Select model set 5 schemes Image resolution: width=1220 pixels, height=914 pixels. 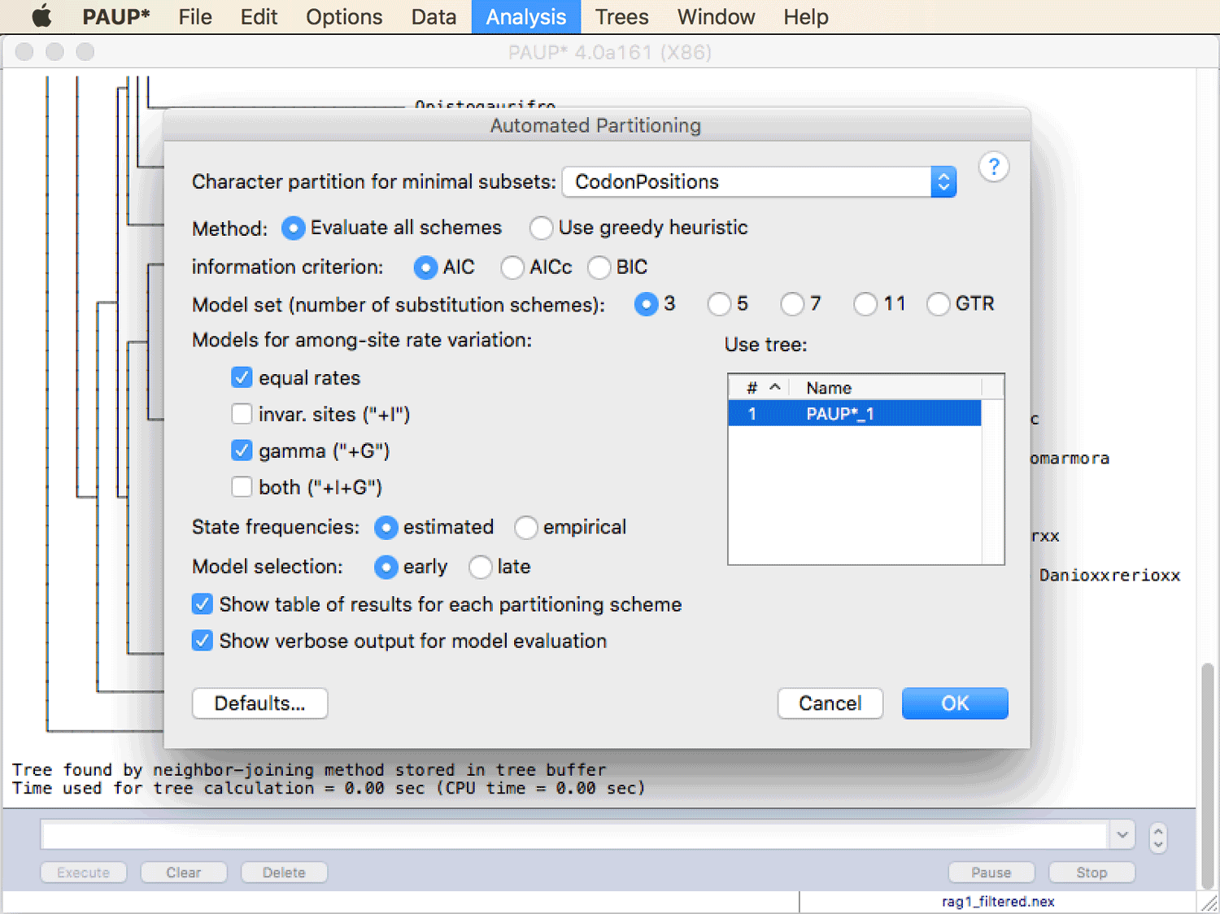(x=719, y=304)
